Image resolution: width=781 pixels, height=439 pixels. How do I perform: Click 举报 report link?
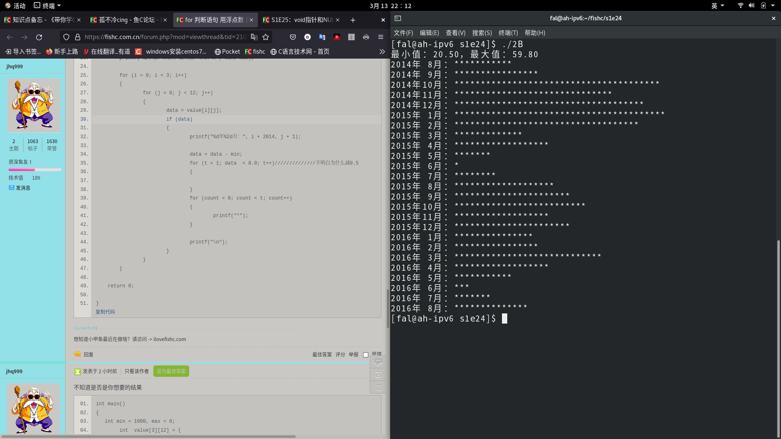pos(353,354)
